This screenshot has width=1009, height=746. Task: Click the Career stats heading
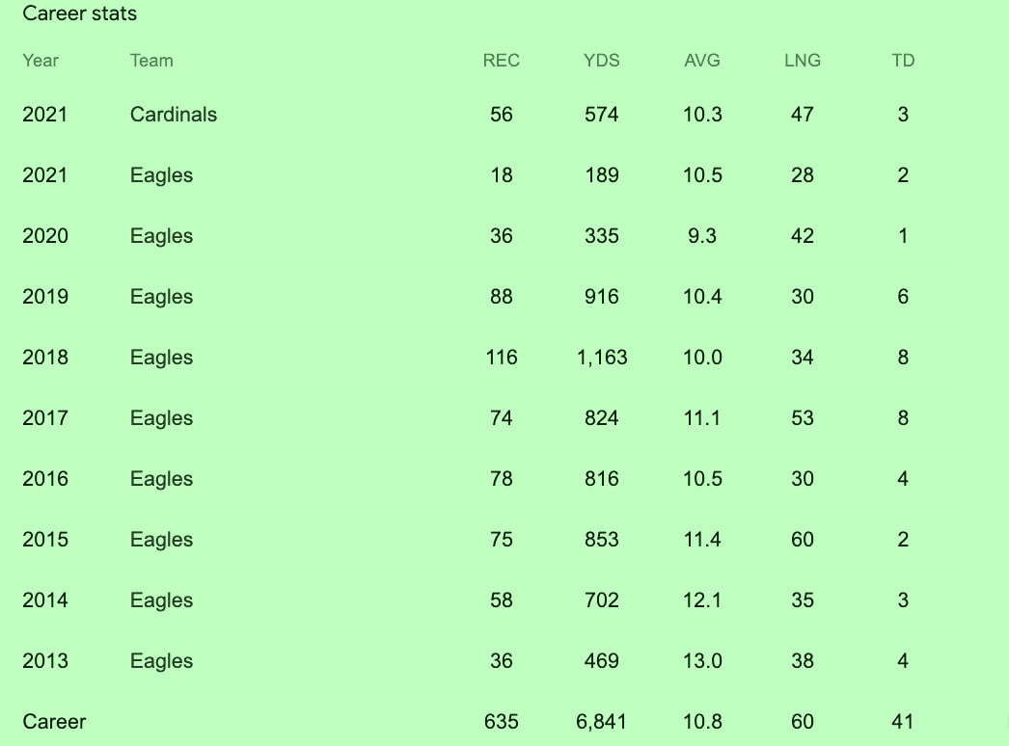click(x=79, y=13)
